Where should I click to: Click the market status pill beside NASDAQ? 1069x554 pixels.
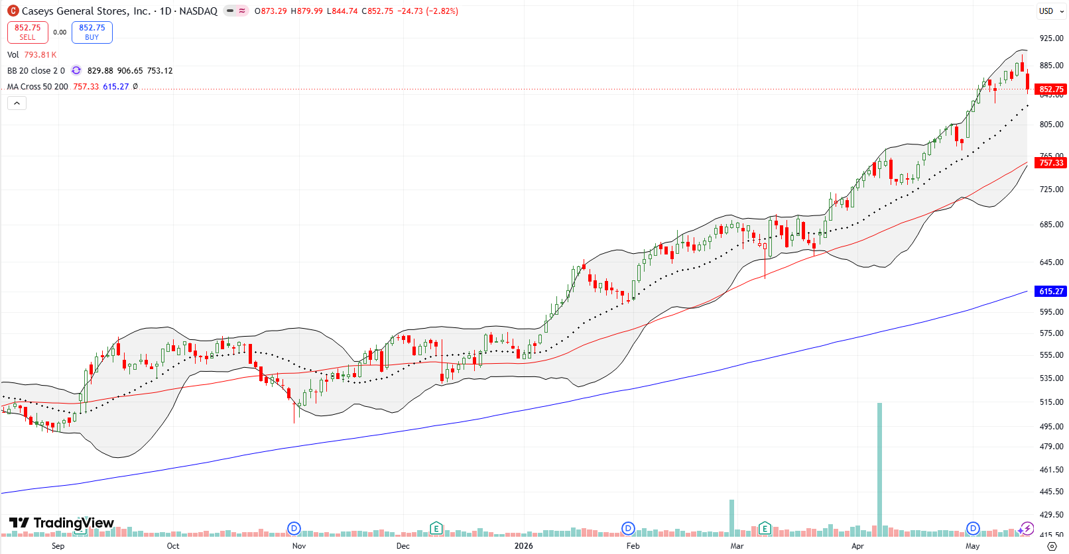point(235,11)
